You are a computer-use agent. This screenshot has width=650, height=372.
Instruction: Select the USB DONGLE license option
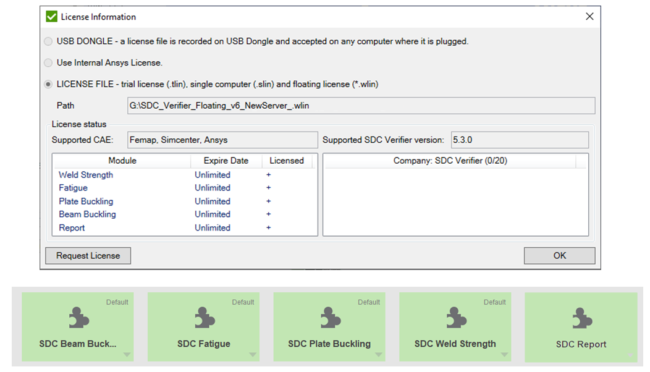point(48,41)
